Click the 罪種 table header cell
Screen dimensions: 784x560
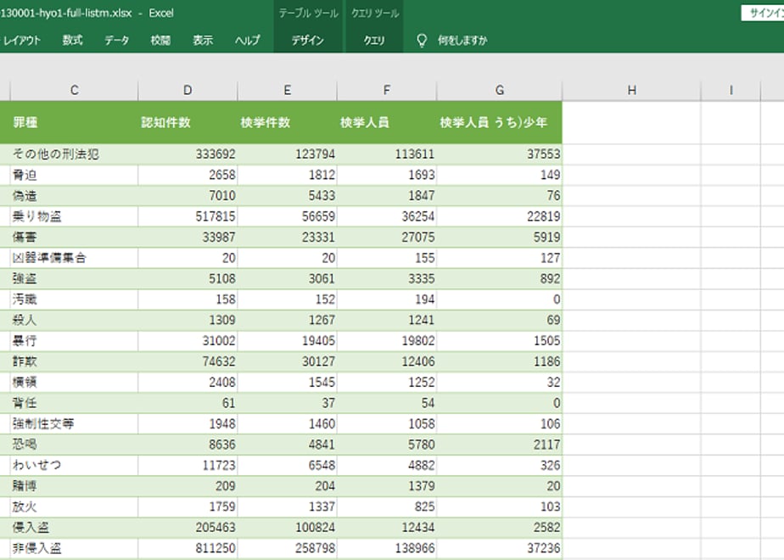[74, 122]
